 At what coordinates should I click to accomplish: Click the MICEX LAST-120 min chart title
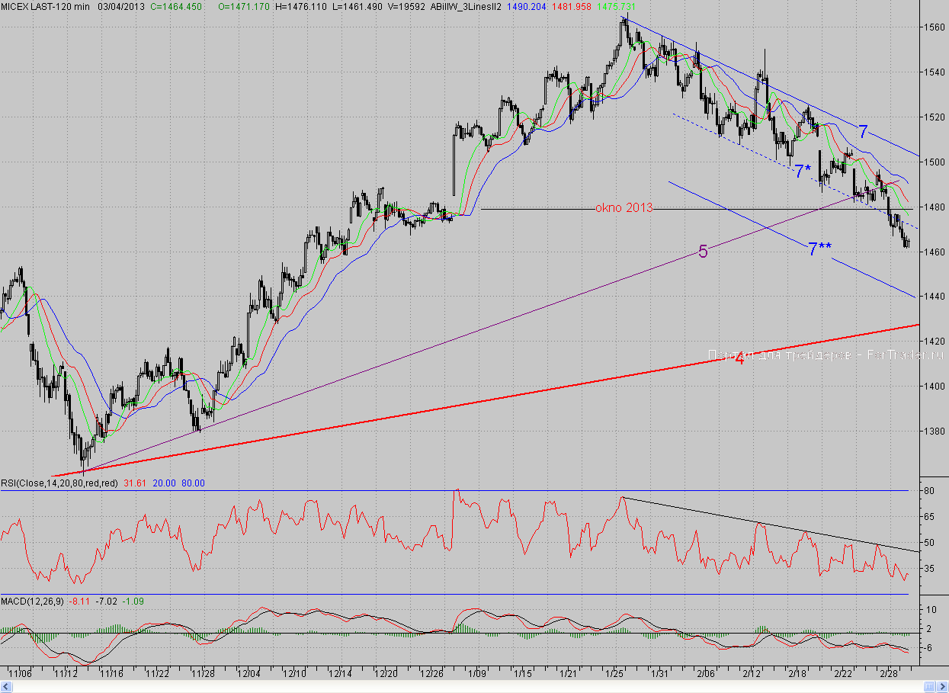(45, 6)
